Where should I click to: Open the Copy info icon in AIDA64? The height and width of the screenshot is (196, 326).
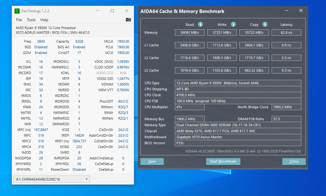265,25
